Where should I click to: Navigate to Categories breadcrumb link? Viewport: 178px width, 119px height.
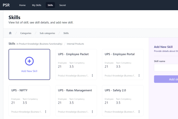pos(26,33)
